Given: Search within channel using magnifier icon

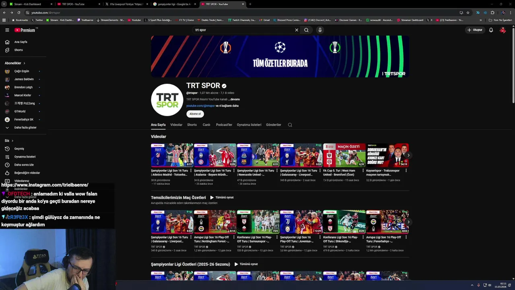Looking at the screenshot, I should click(x=290, y=125).
